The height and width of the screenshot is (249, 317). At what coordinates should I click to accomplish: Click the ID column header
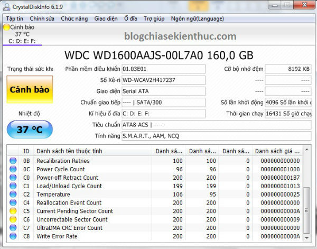coord(26,151)
